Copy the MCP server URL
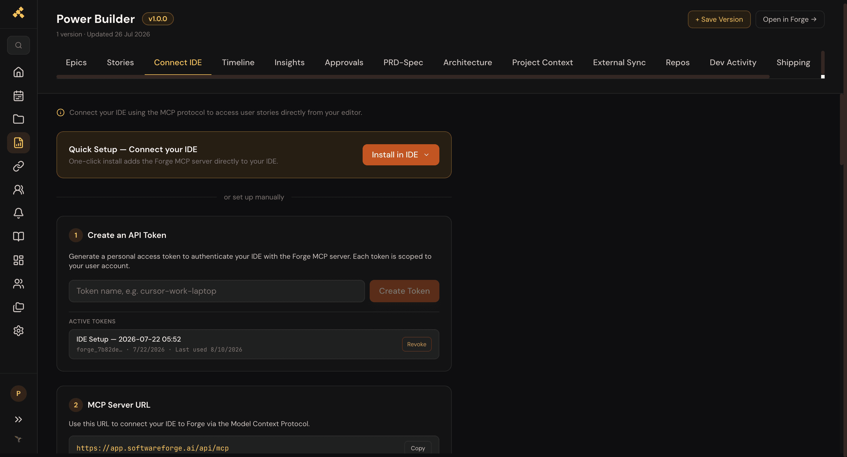 pos(418,448)
